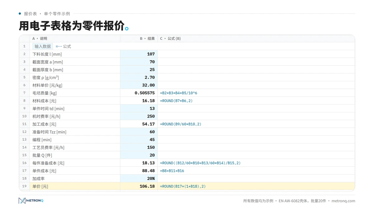Image resolution: width=374 pixels, height=210 pixels.
Task: Select row number 1
Action: click(24, 46)
